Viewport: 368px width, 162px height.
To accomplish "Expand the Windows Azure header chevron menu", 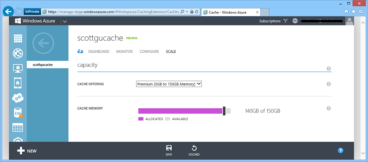I will point(65,21).
